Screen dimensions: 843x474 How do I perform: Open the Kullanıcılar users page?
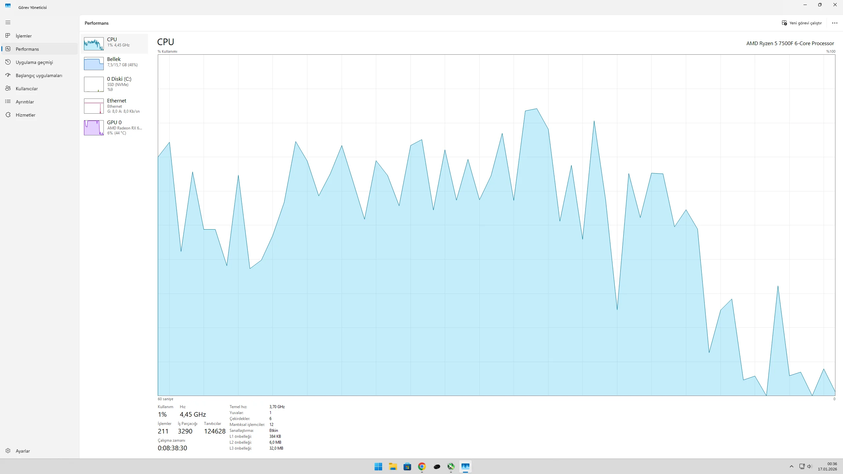[x=27, y=89]
